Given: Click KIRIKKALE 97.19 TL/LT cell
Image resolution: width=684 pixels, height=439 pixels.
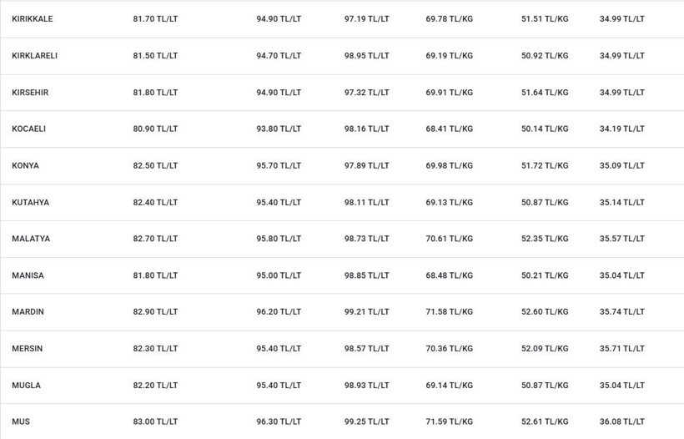Looking at the screenshot, I should [366, 18].
